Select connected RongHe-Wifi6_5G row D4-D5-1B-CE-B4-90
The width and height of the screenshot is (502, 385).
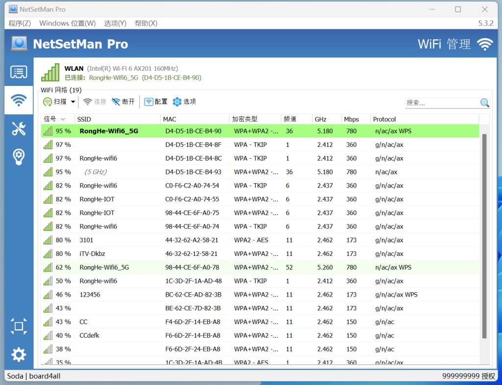coord(260,131)
